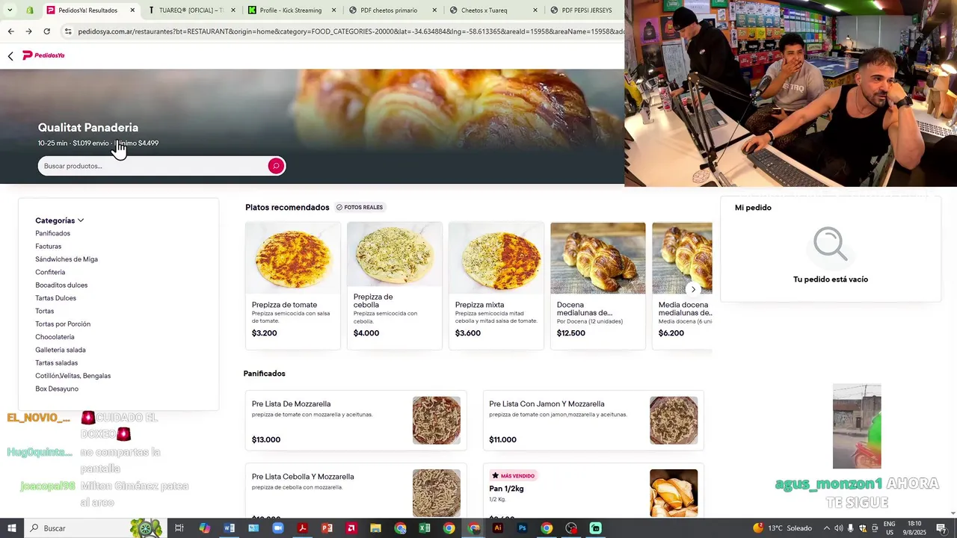Viewport: 957px width, 538px height.
Task: Open Zoom from the taskbar
Action: [278, 528]
